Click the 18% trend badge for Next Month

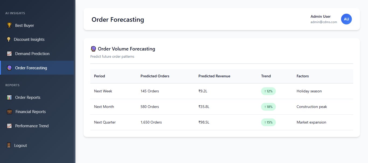(268, 107)
